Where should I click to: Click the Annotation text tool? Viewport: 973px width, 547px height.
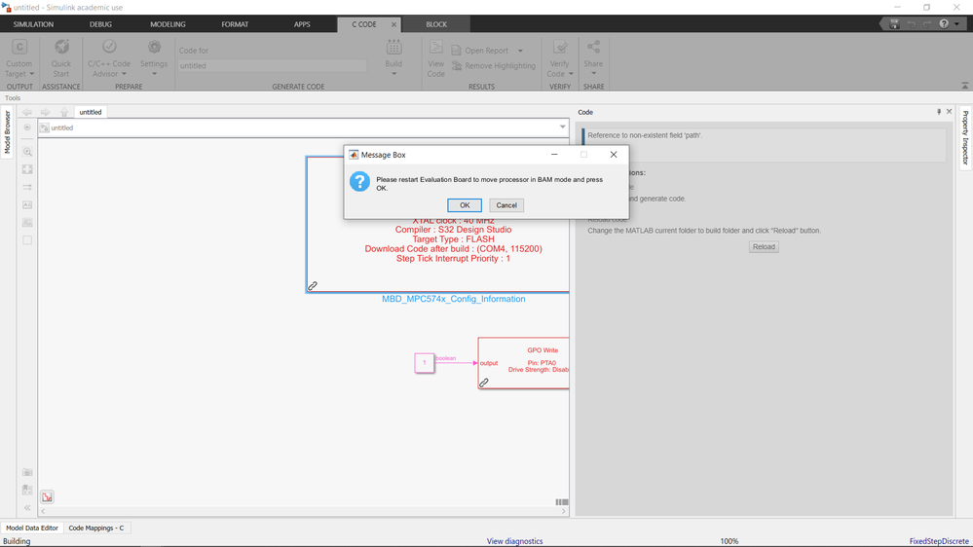tap(27, 204)
